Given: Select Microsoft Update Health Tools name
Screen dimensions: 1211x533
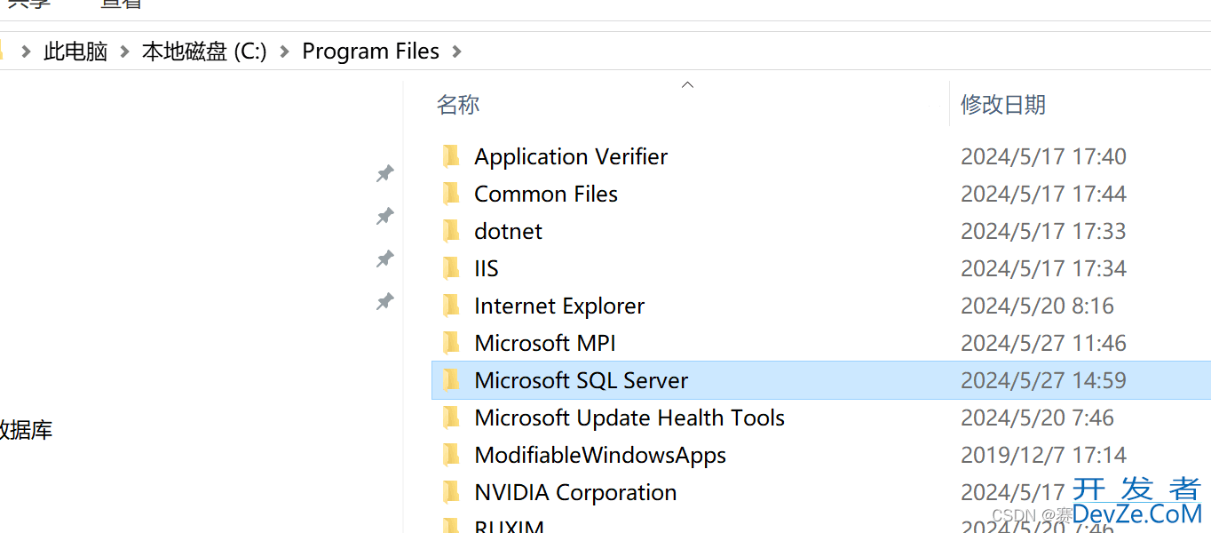Looking at the screenshot, I should (629, 418).
